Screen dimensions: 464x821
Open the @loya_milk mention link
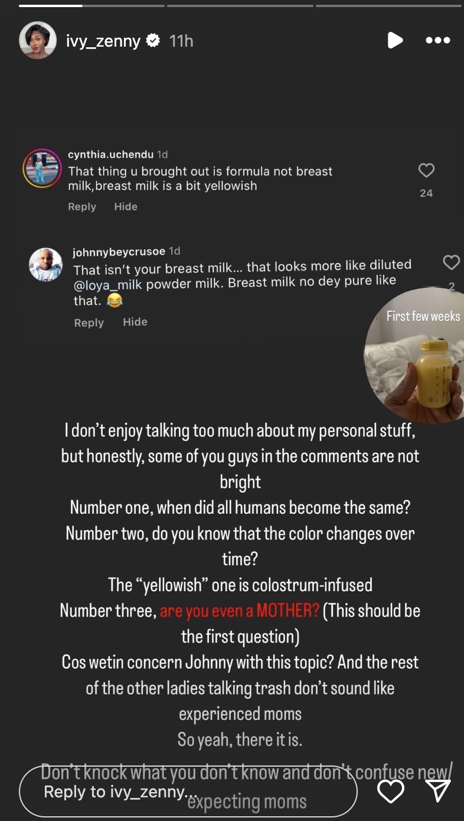point(108,283)
